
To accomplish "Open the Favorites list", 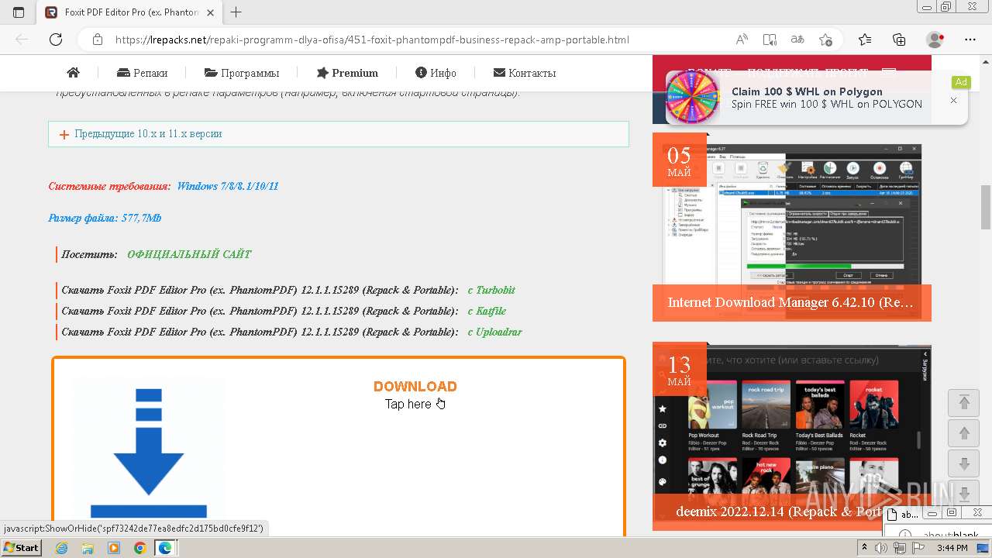I will tap(865, 40).
